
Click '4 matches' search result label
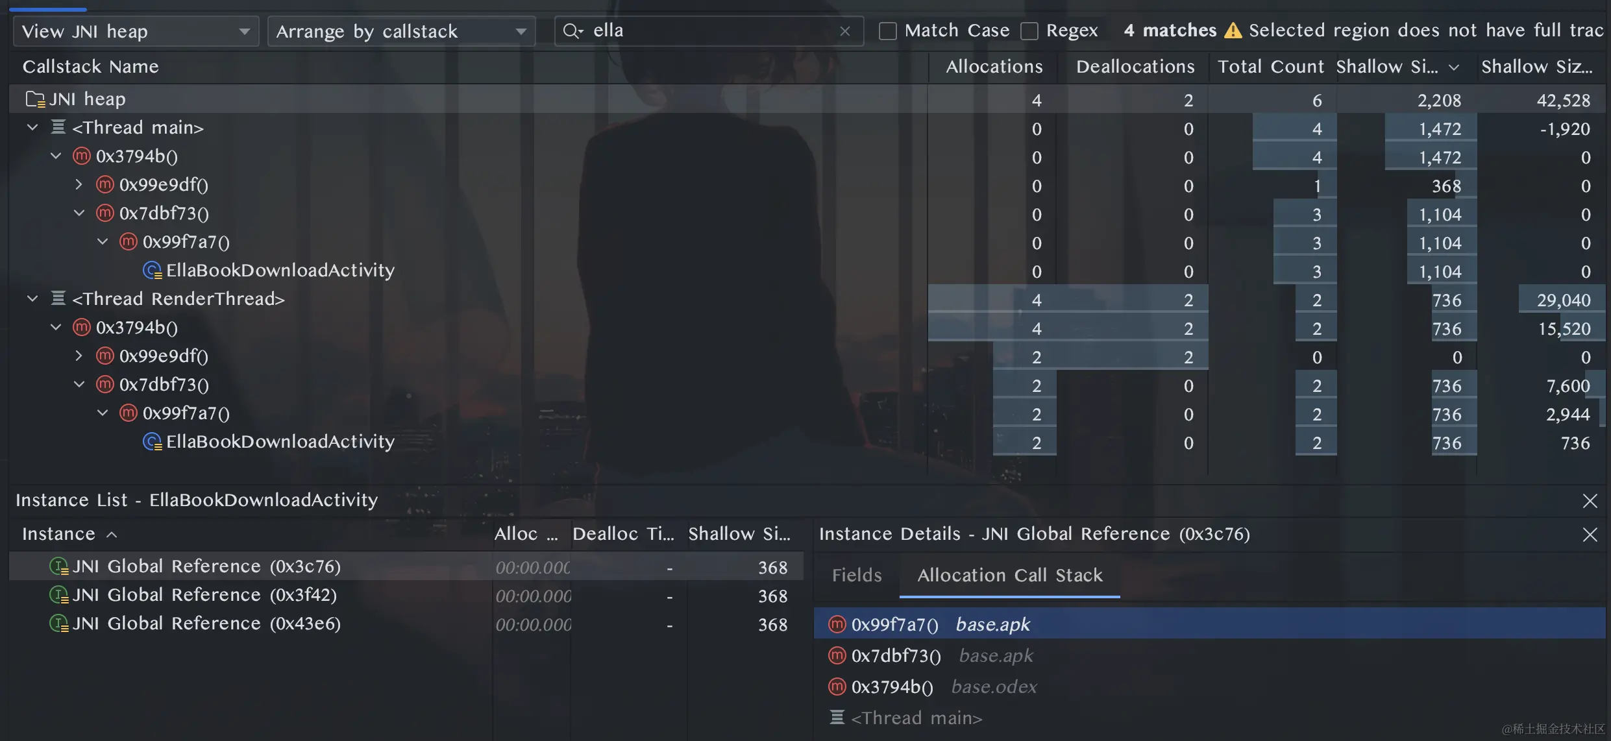[1170, 30]
